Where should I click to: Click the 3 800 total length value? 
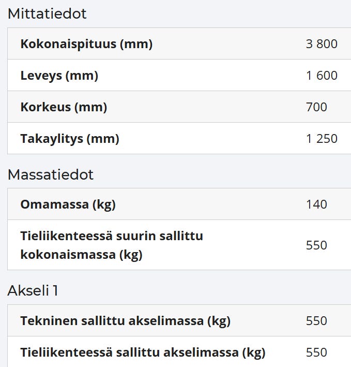pyautogui.click(x=322, y=44)
